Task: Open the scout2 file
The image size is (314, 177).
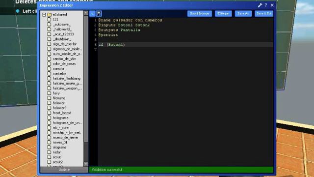Action: pos(58,162)
